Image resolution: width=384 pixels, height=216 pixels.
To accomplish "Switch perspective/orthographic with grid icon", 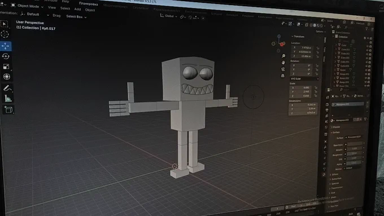I will click(282, 76).
